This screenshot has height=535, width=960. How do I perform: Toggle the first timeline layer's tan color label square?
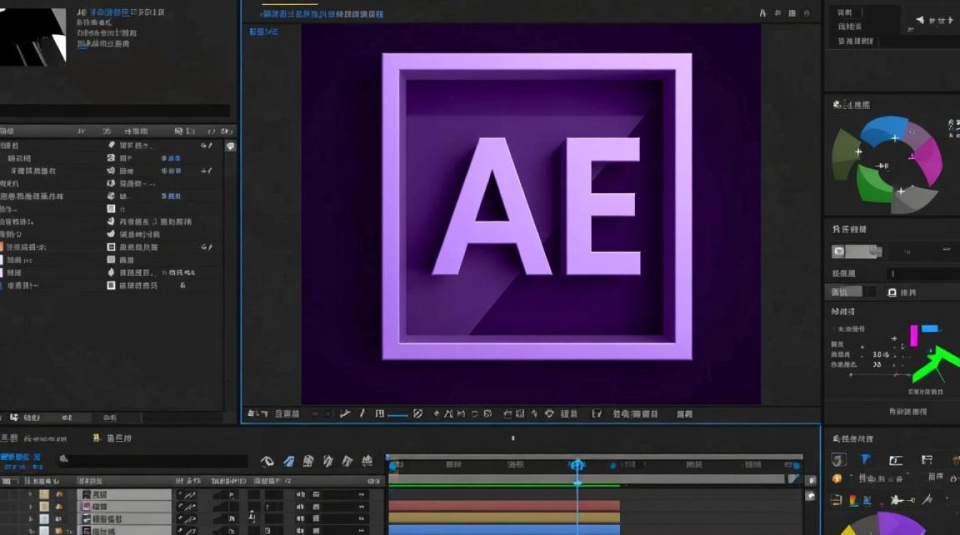point(44,494)
